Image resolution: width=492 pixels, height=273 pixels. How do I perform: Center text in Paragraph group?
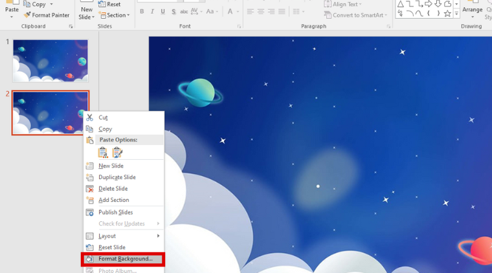261,12
